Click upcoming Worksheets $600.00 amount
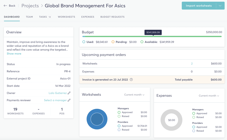 216,64
